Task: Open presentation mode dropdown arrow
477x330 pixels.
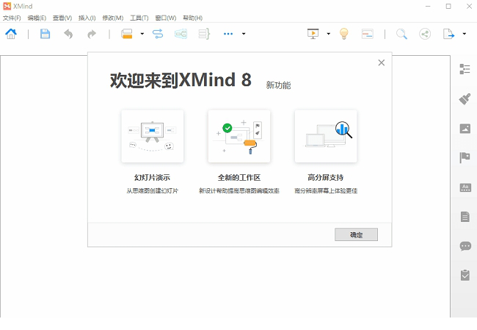Action: click(x=329, y=34)
